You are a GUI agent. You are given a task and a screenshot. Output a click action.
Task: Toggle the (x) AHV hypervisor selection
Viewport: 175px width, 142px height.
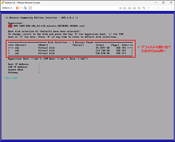[x=10, y=26]
